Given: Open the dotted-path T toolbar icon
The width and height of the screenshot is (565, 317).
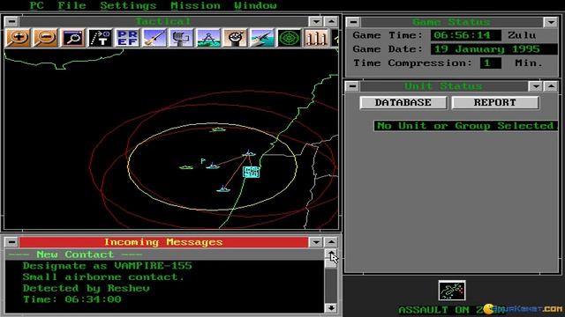Looking at the screenshot, I should (x=100, y=38).
